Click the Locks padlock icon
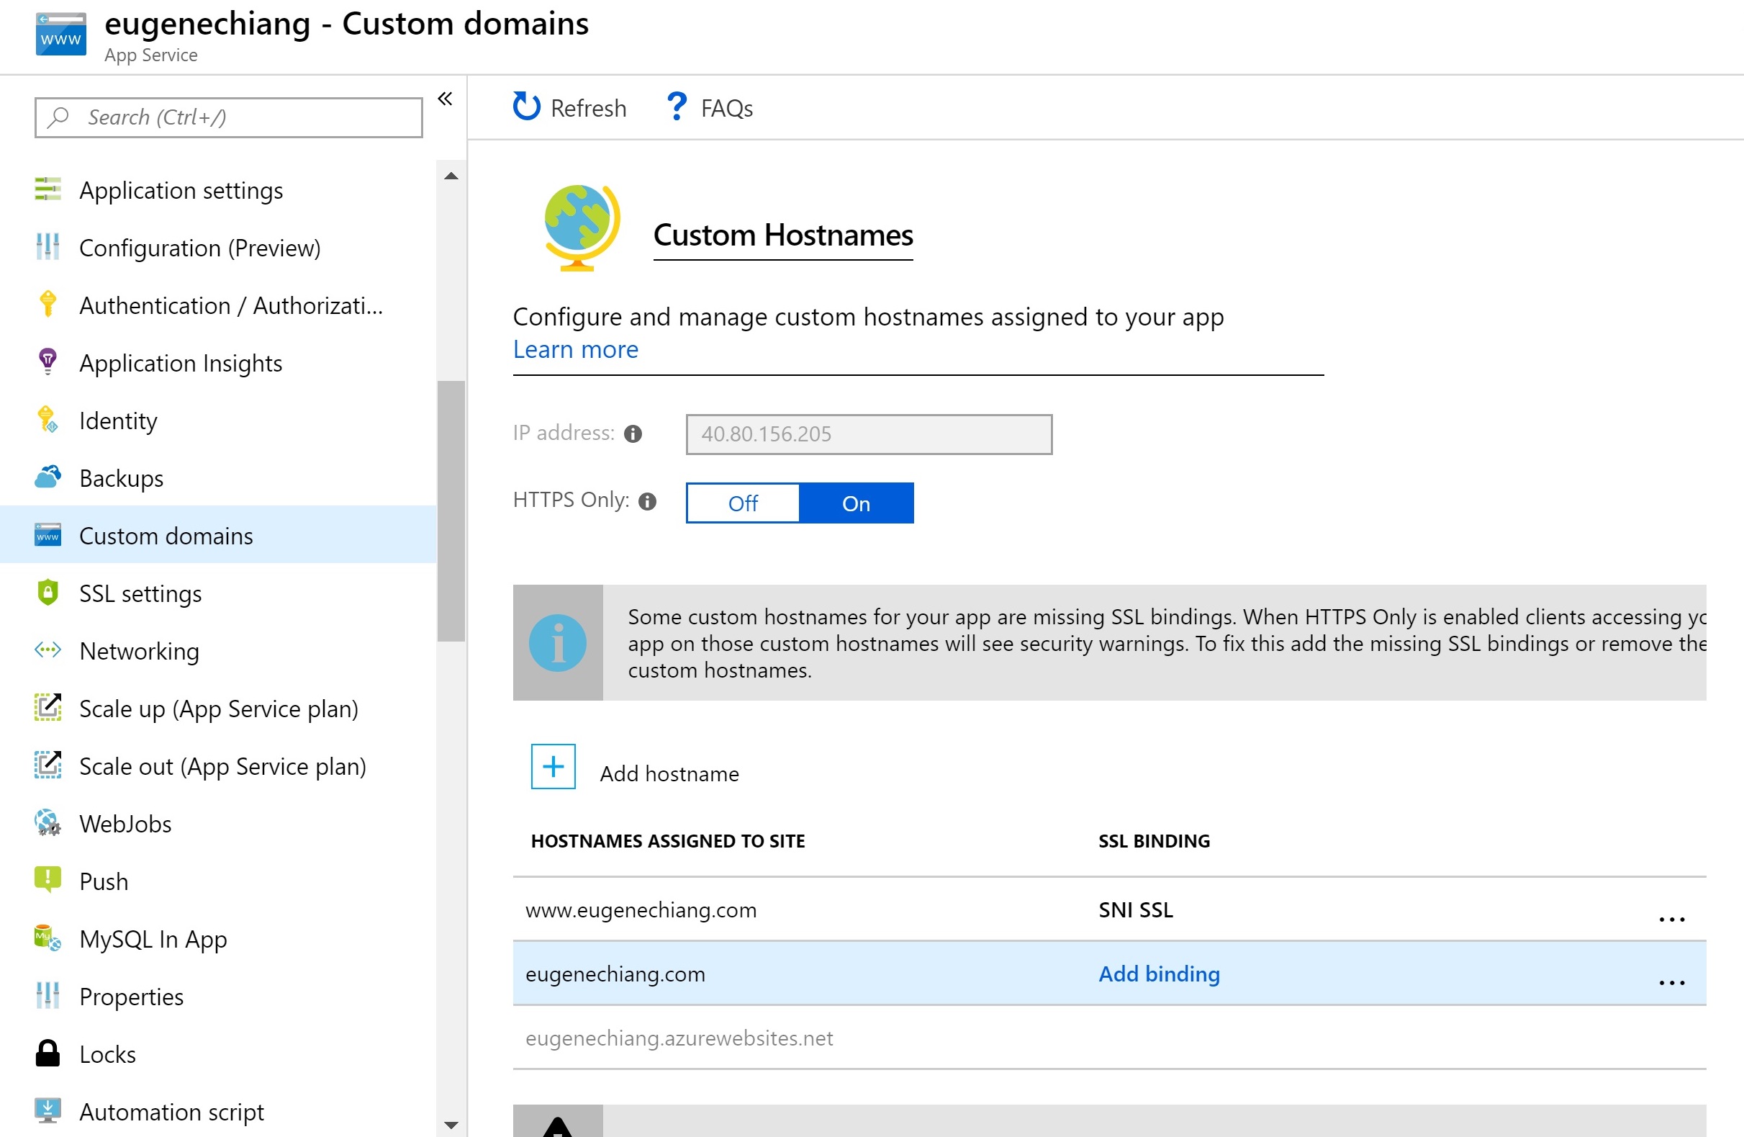This screenshot has width=1744, height=1137. pos(48,1053)
